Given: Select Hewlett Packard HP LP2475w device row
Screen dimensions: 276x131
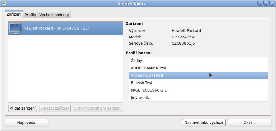Looking at the screenshot, I should pos(65,28).
